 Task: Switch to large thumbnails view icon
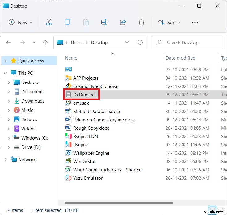coord(221,210)
